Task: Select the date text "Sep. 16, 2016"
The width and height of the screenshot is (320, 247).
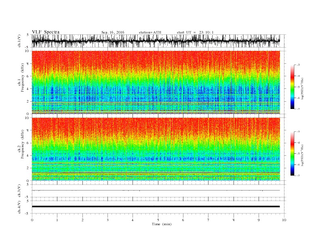Action: 113,32
